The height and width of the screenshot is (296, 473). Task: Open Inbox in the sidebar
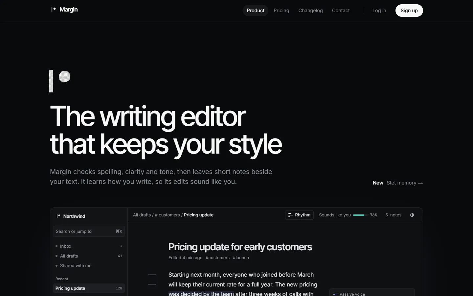[x=89, y=246]
